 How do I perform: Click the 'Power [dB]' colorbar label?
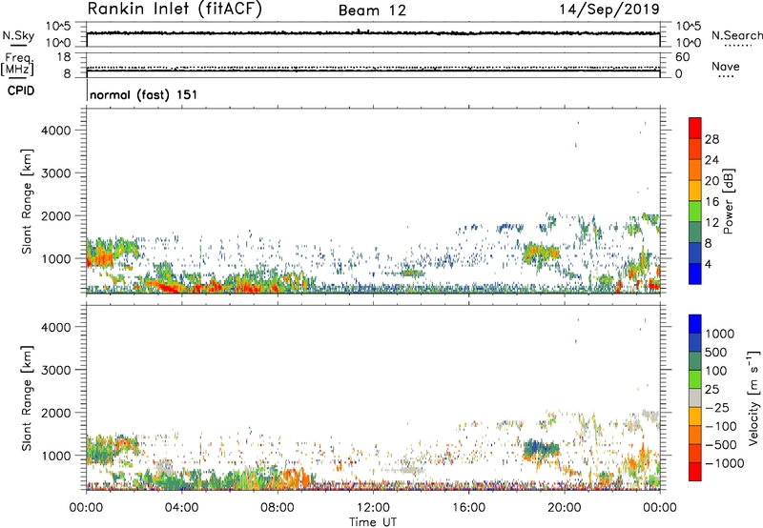[729, 201]
